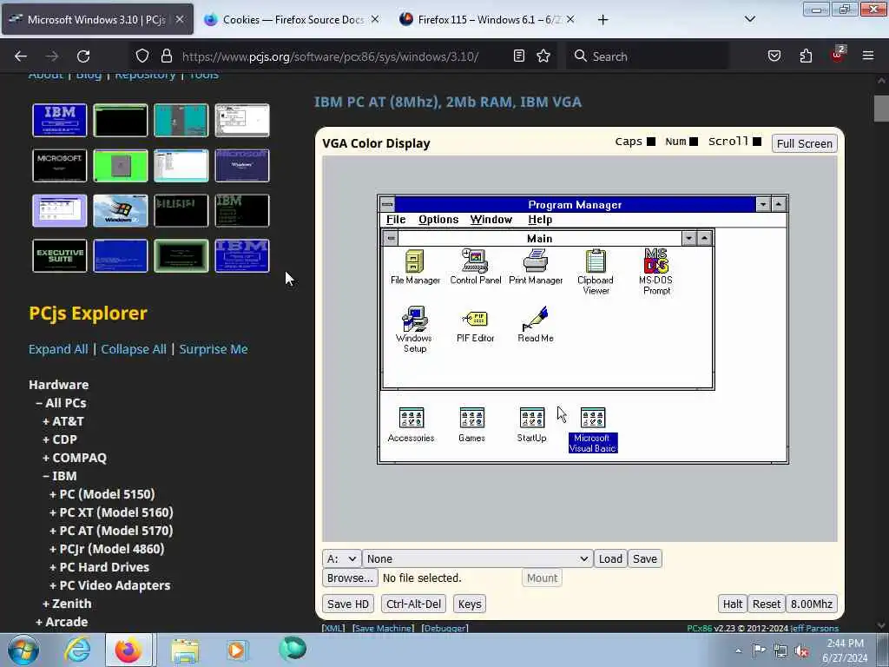The image size is (889, 667).
Task: Click the Keys button
Action: [x=470, y=604]
